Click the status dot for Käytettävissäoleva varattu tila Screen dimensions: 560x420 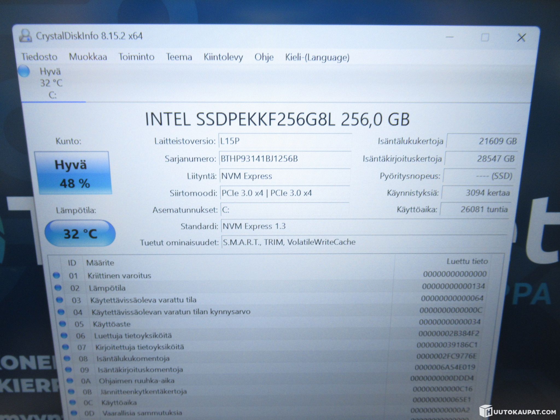59,300
